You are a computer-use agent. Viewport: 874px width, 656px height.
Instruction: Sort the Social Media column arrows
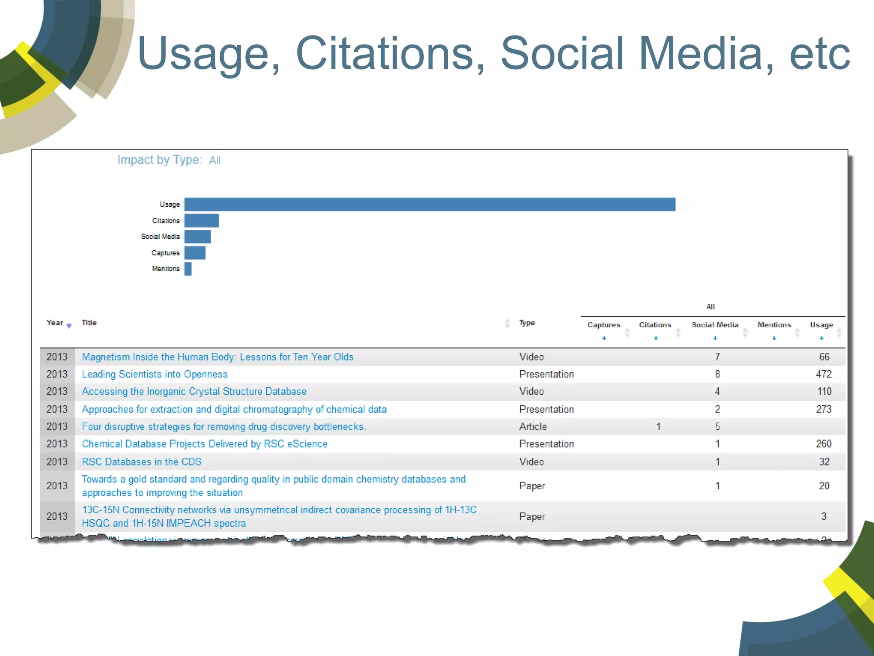tap(745, 332)
